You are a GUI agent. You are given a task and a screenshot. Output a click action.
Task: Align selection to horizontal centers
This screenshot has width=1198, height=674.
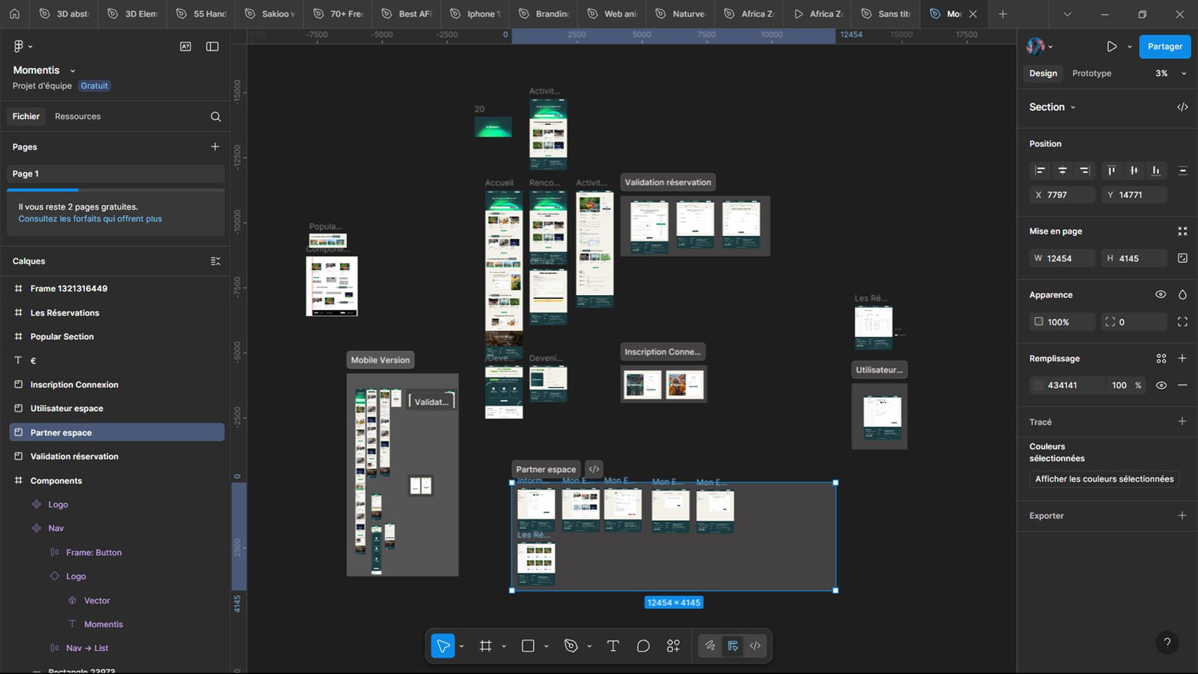click(x=1062, y=171)
